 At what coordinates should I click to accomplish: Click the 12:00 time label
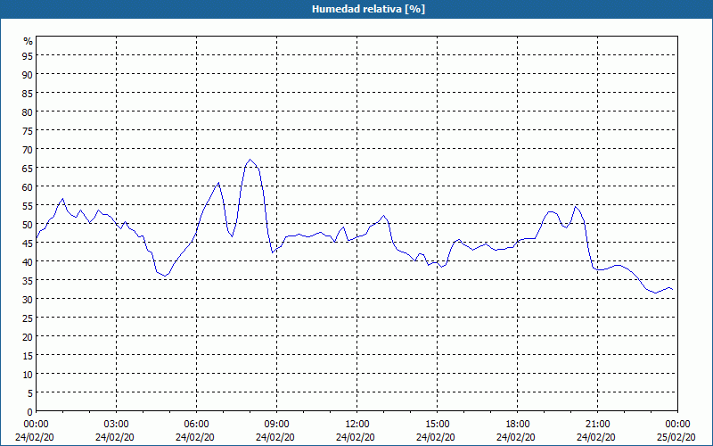point(357,425)
